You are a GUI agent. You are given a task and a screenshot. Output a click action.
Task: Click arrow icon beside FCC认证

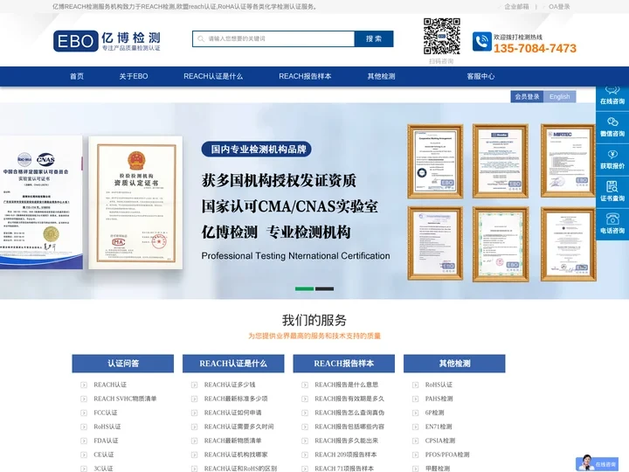pyautogui.click(x=84, y=413)
